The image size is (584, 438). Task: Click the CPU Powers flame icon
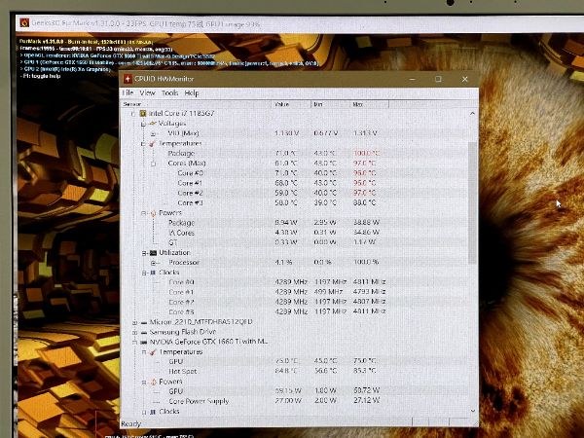pos(153,213)
